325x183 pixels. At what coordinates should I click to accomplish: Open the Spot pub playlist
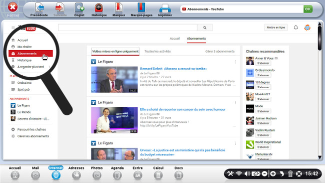coord(23,89)
